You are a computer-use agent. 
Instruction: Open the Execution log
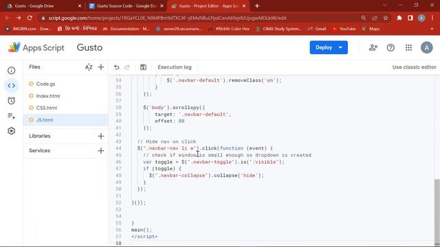click(x=175, y=67)
